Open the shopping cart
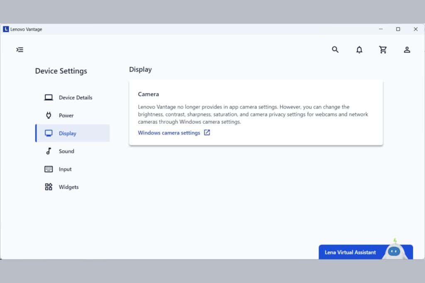Viewport: 425px width, 283px height. coord(383,50)
